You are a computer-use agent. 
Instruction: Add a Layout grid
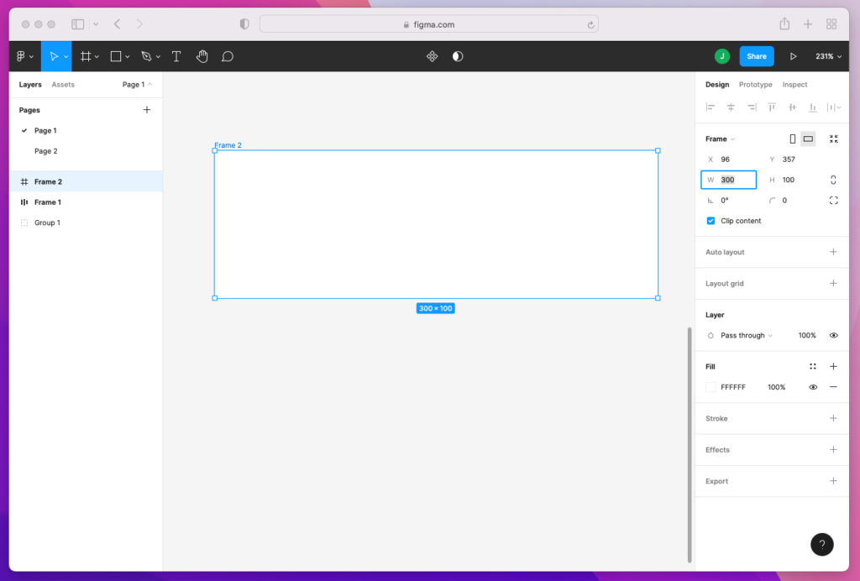point(834,284)
